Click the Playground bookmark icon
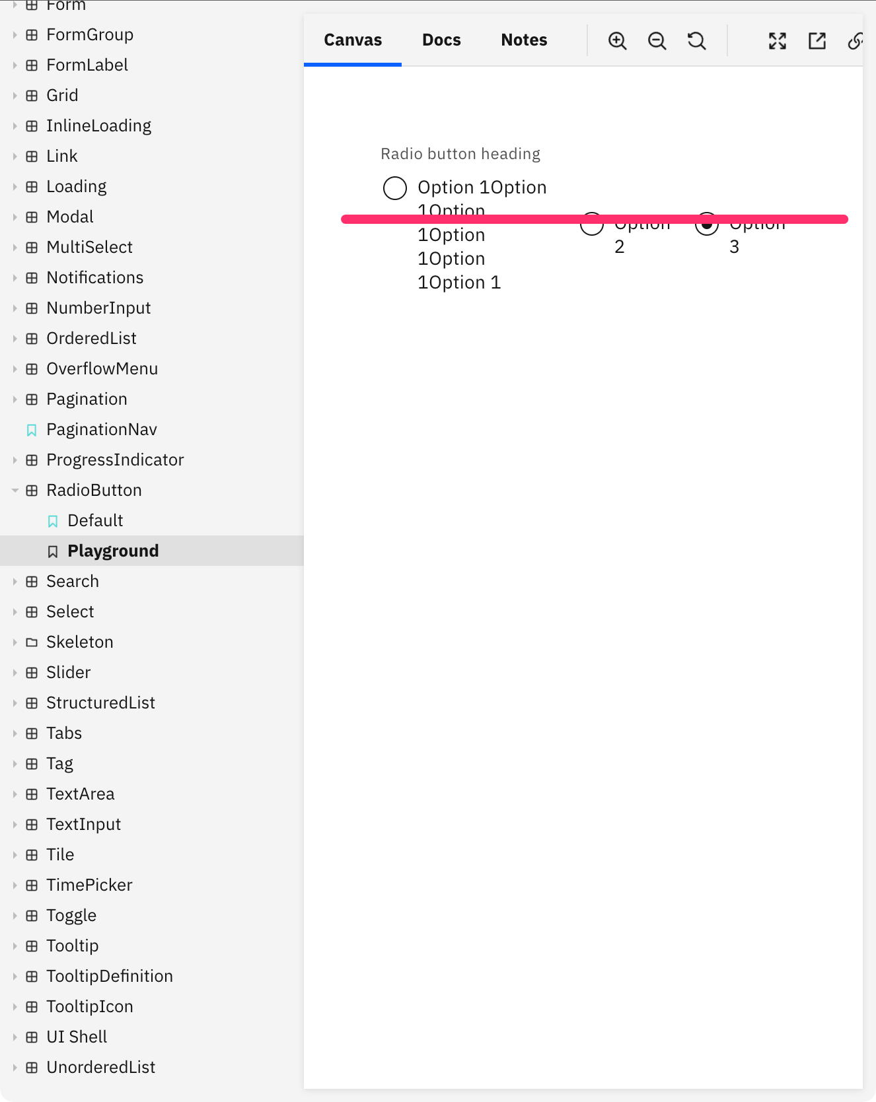The width and height of the screenshot is (876, 1102). [x=53, y=551]
